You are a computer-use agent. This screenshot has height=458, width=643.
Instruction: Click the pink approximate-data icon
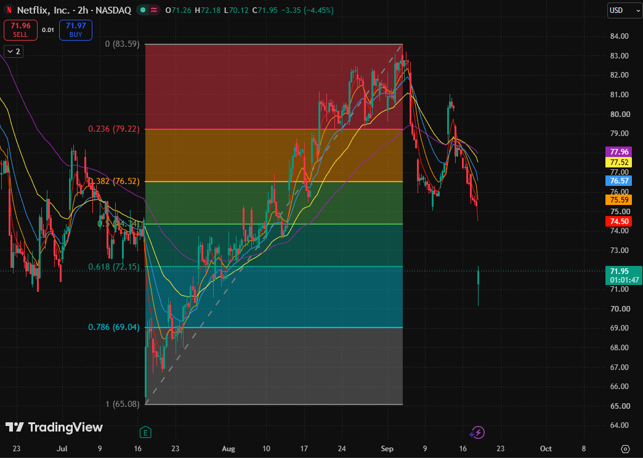[154, 10]
